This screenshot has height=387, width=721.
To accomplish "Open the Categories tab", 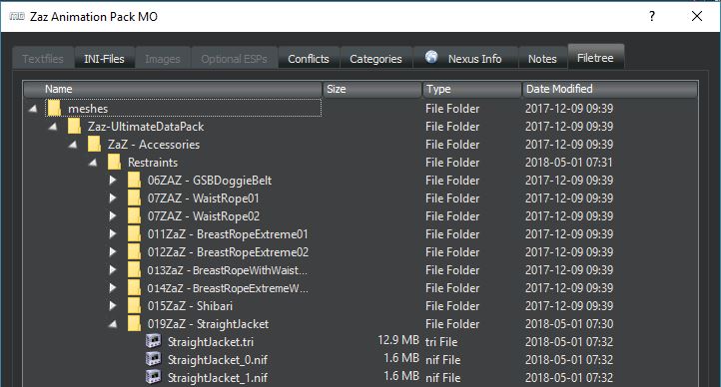I will tap(375, 58).
